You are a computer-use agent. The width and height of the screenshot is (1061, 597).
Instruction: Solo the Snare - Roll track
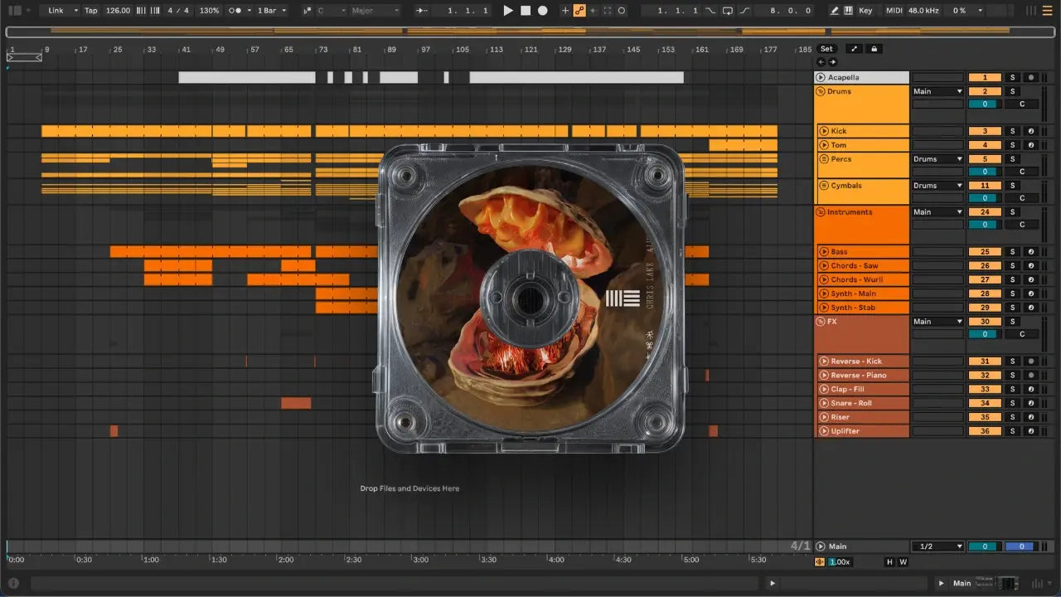point(1012,403)
